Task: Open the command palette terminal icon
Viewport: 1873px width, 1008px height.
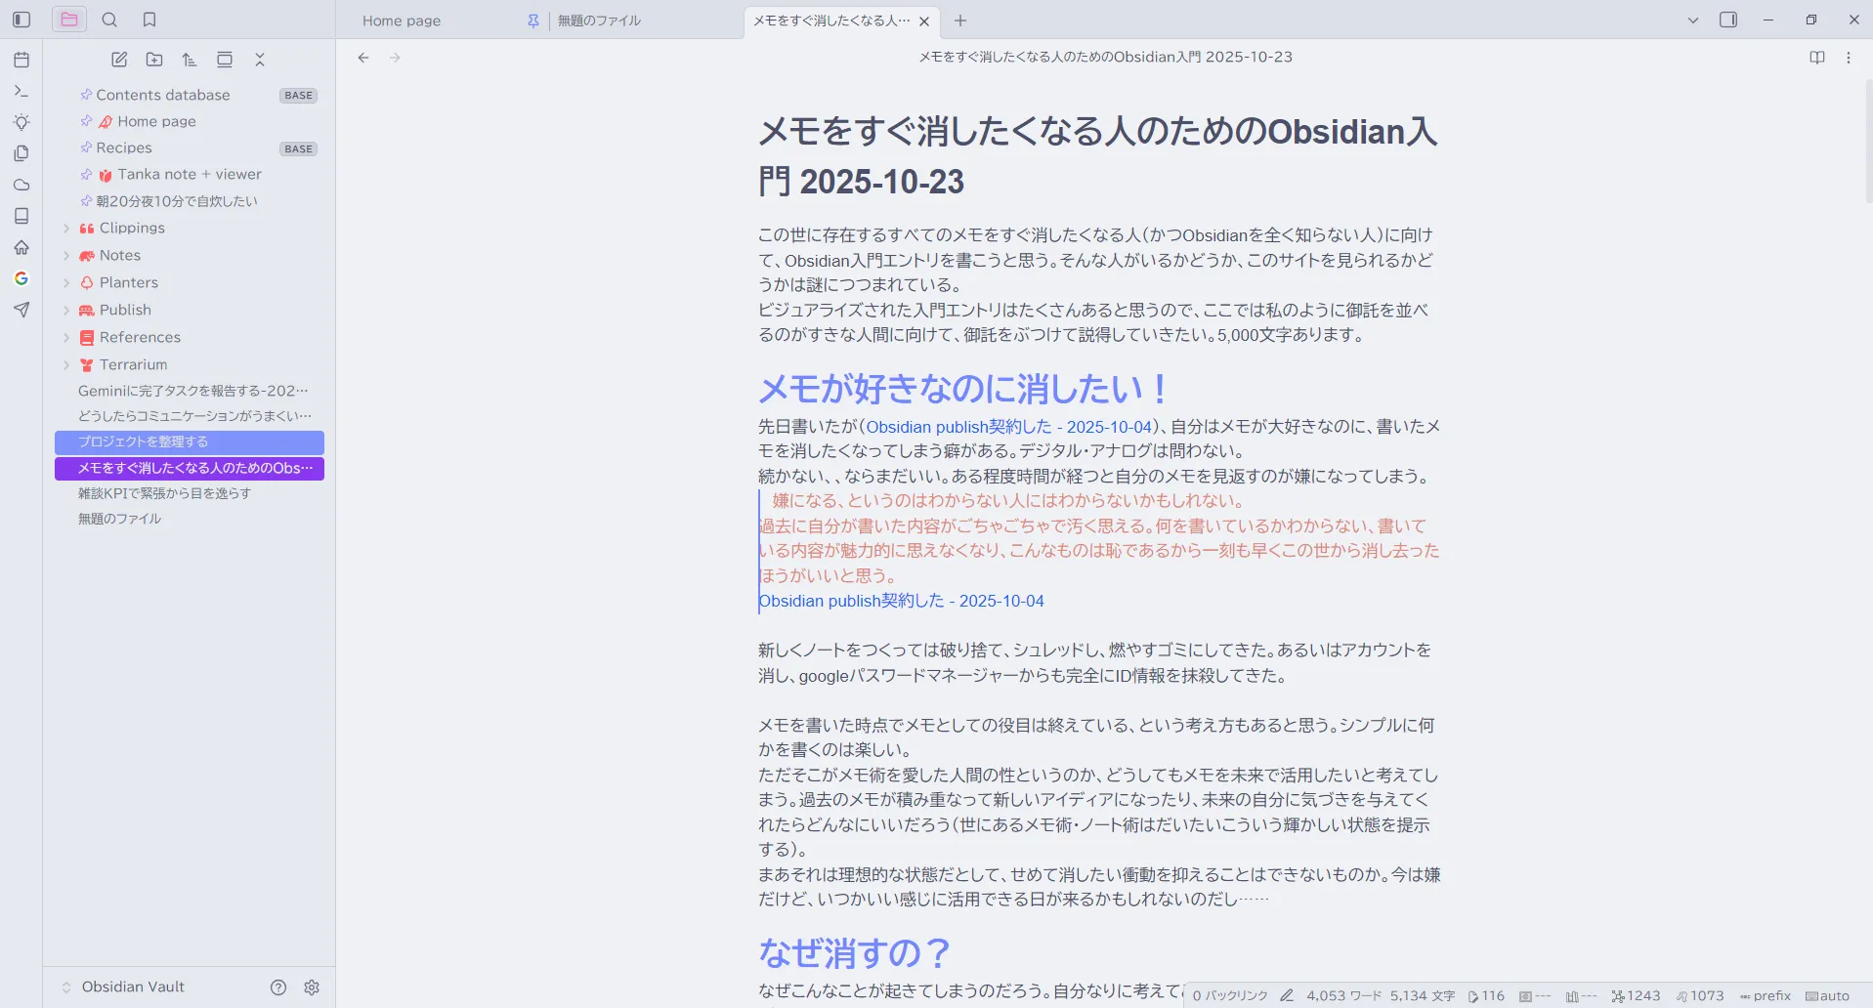Action: click(21, 91)
